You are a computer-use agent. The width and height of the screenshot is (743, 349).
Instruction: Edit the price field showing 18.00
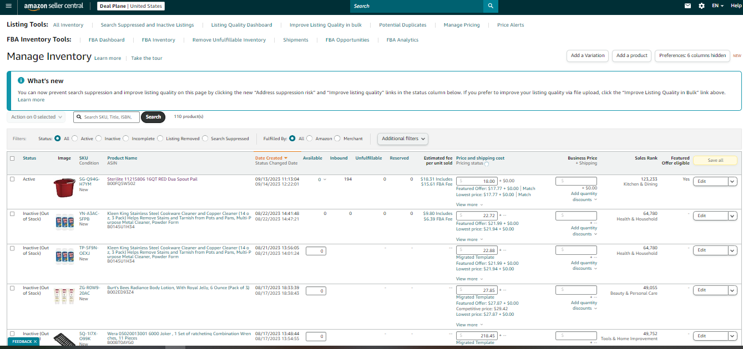[x=477, y=181]
